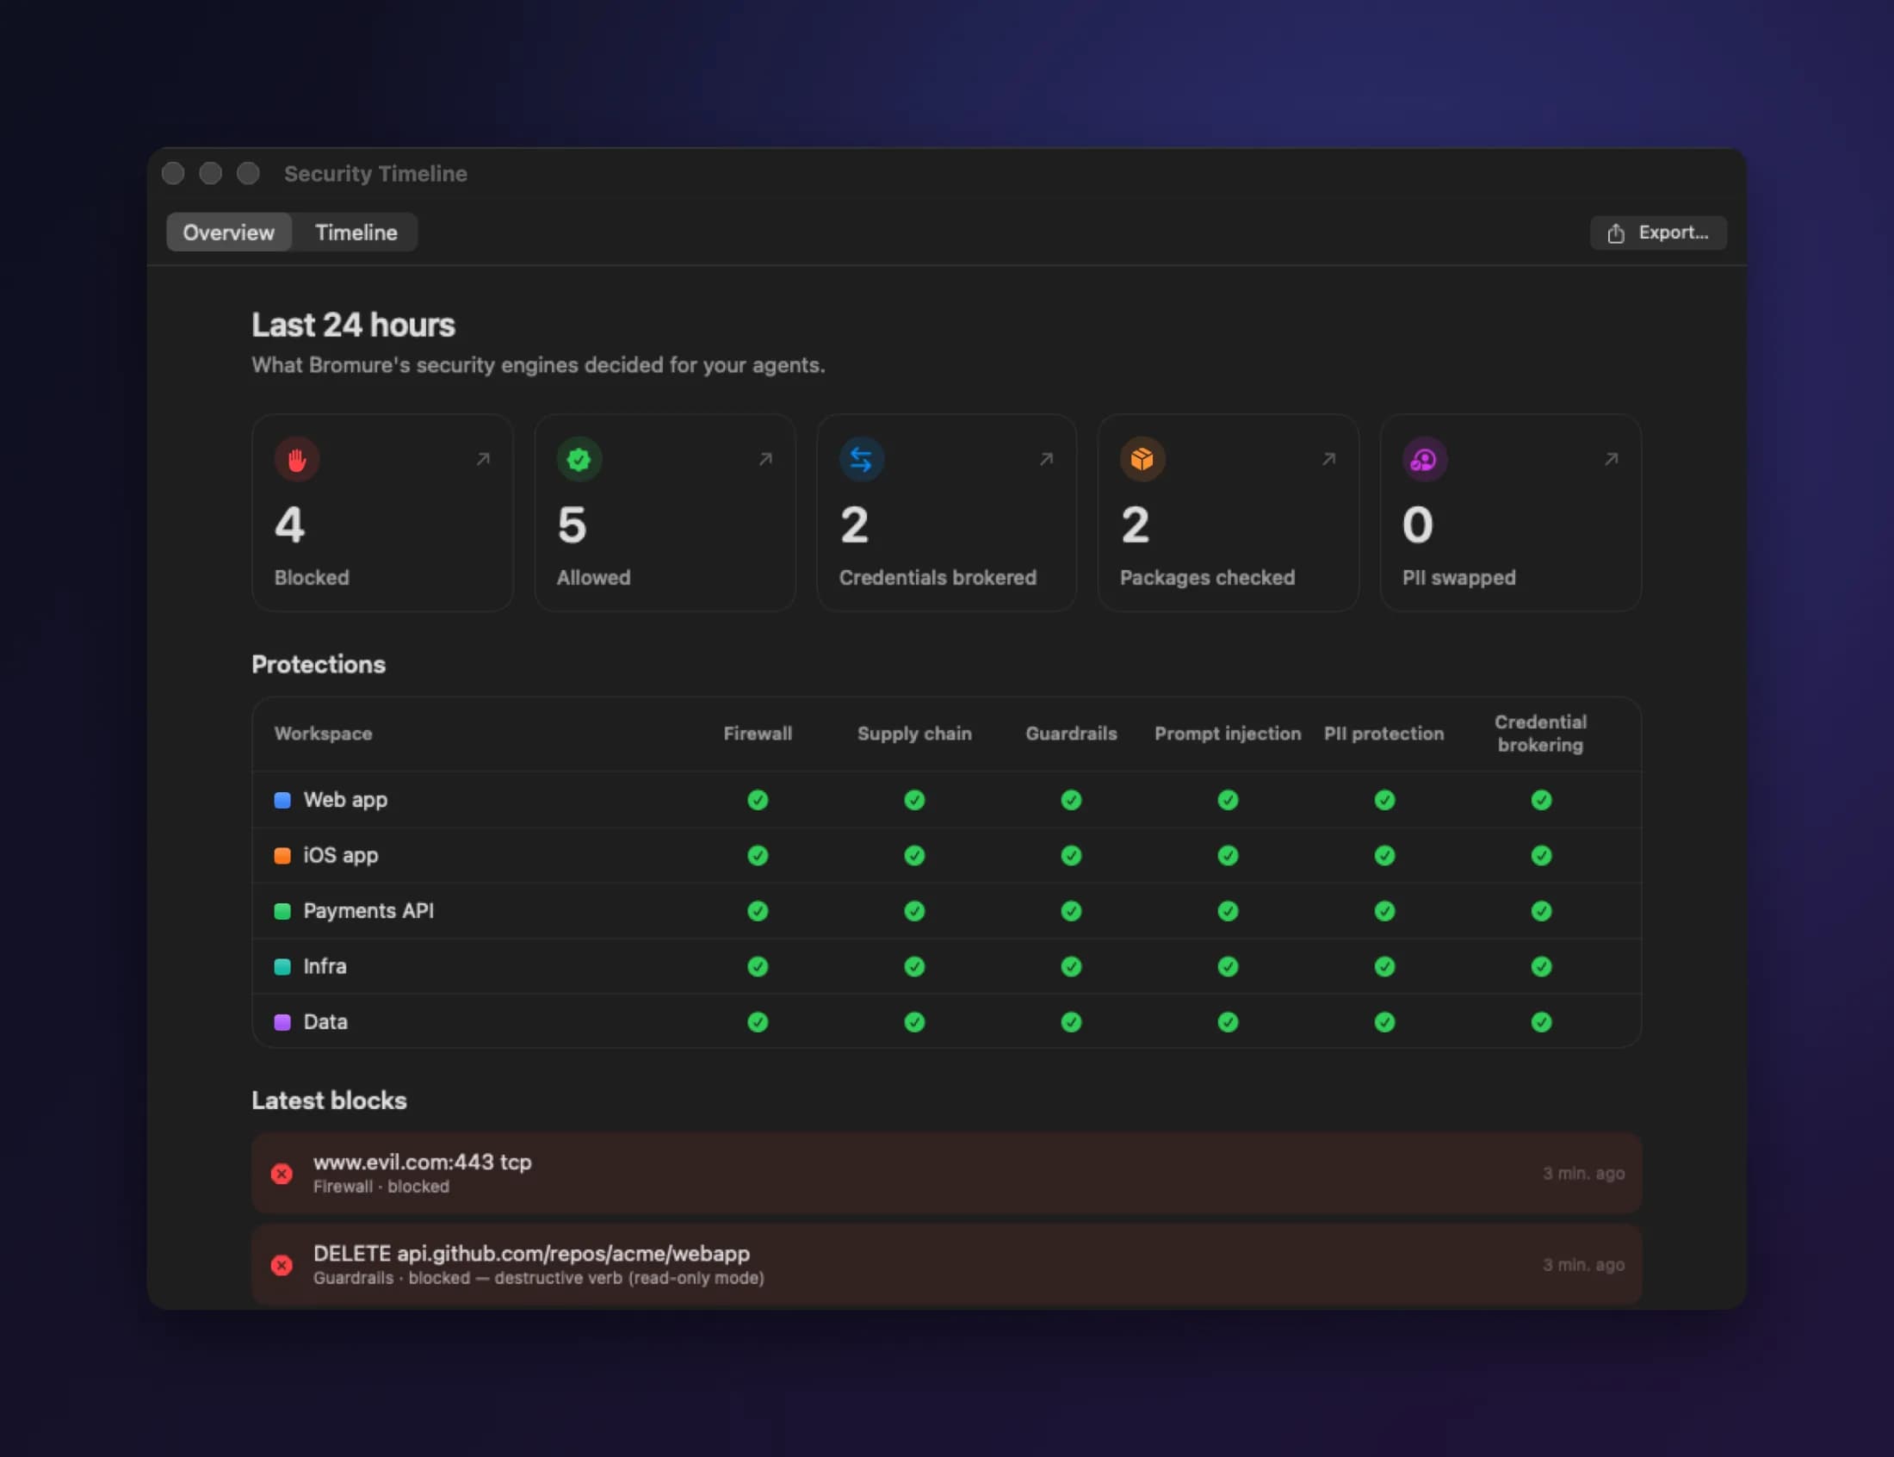Viewport: 1894px width, 1457px height.
Task: Click the Supply chain column header
Action: point(914,734)
